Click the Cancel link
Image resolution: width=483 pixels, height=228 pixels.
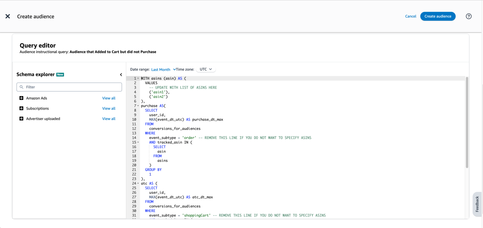(410, 16)
